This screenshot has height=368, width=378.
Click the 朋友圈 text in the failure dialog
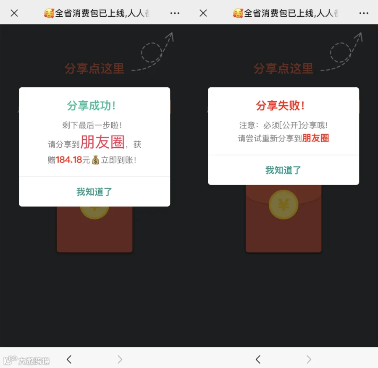(x=315, y=138)
